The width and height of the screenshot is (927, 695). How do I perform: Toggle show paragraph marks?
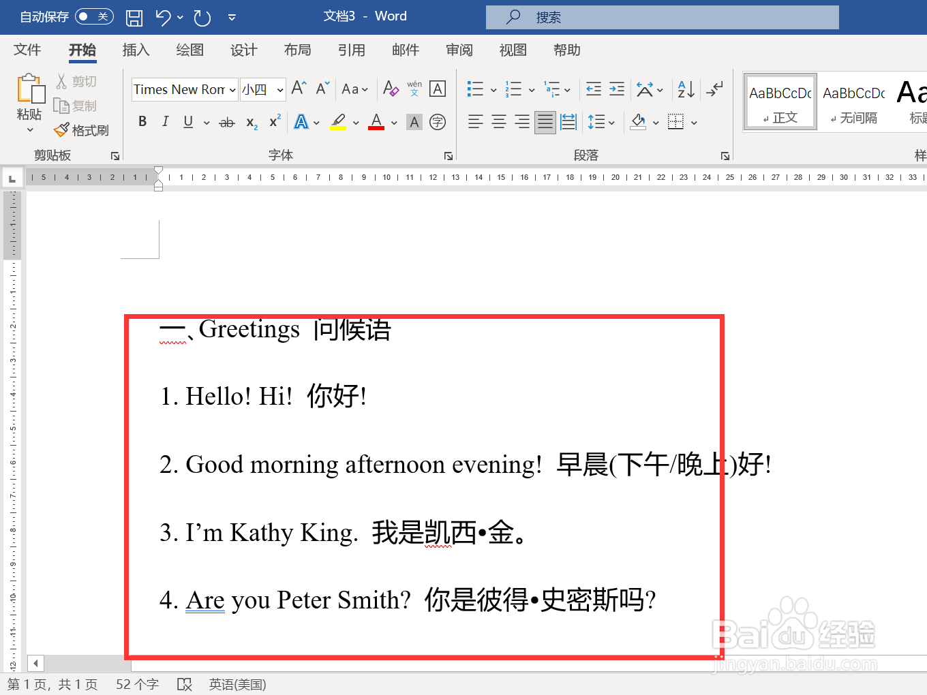coord(714,89)
